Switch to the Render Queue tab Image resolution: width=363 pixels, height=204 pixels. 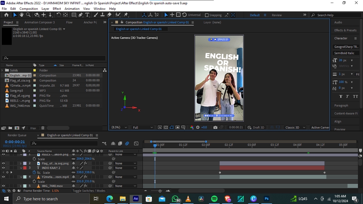(x=17, y=135)
